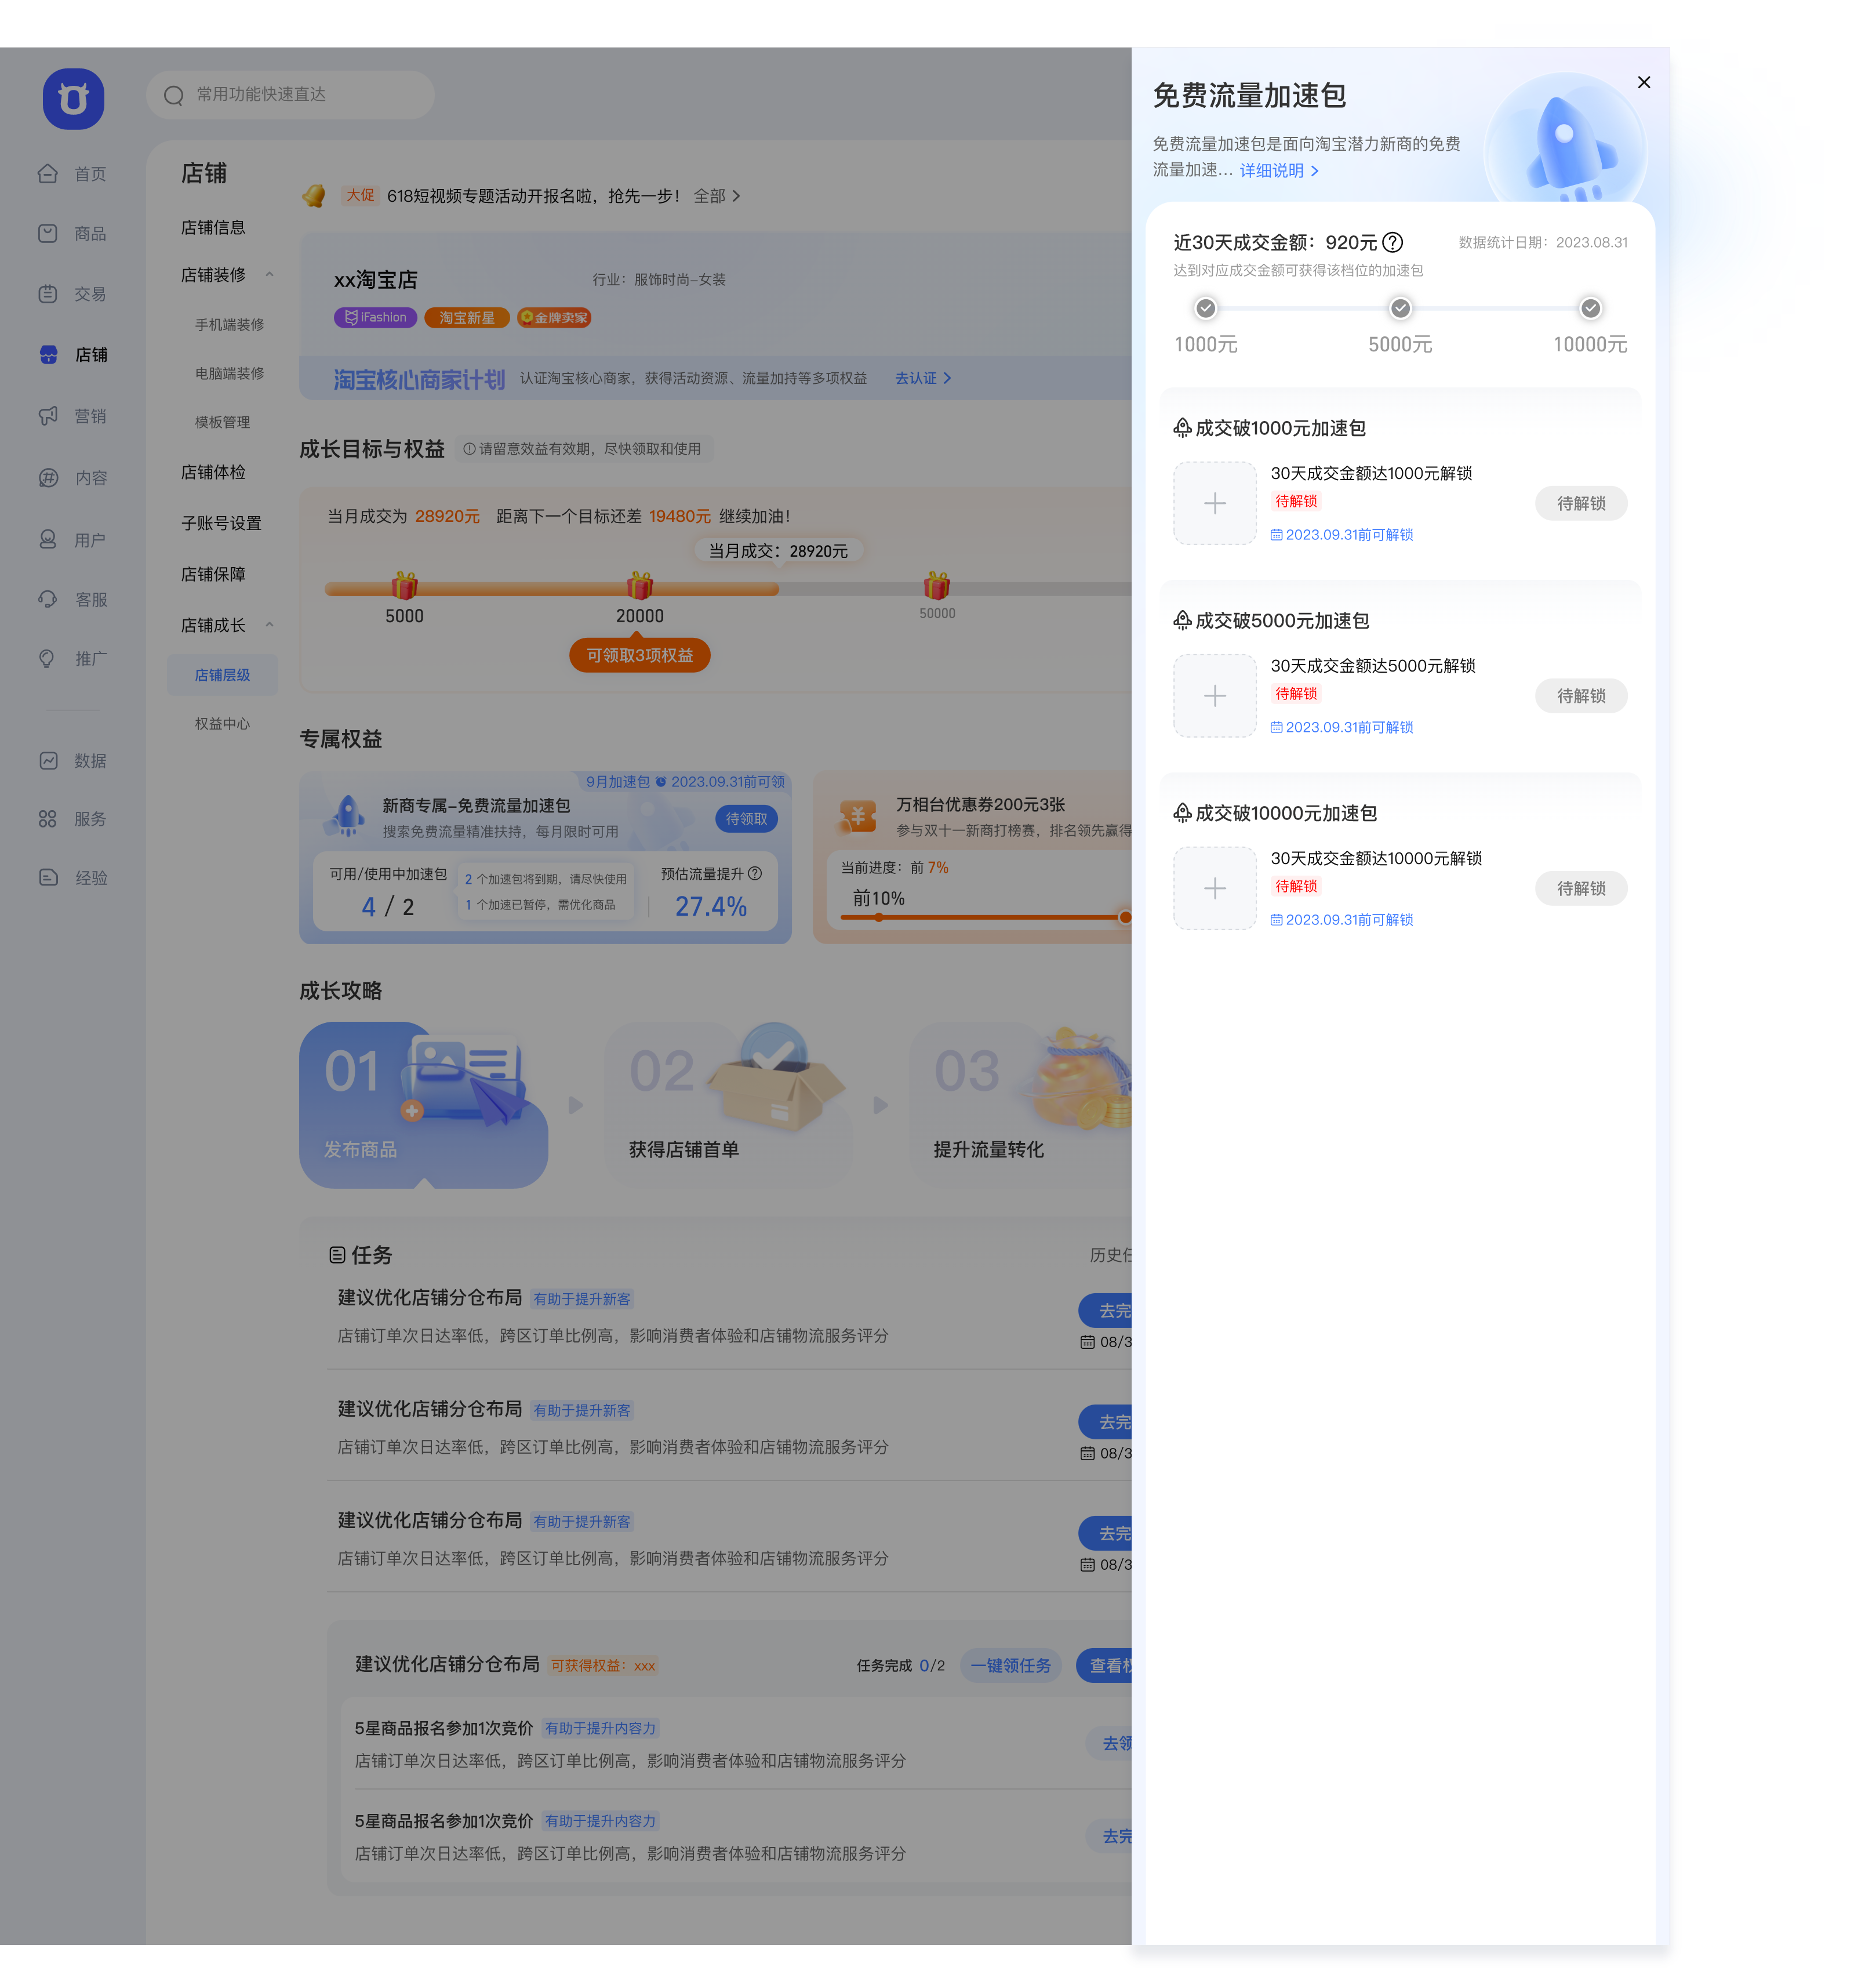Viewport: 1876px width, 1974px height.
Task: Click the home icon in sidebar
Action: pyautogui.click(x=48, y=174)
